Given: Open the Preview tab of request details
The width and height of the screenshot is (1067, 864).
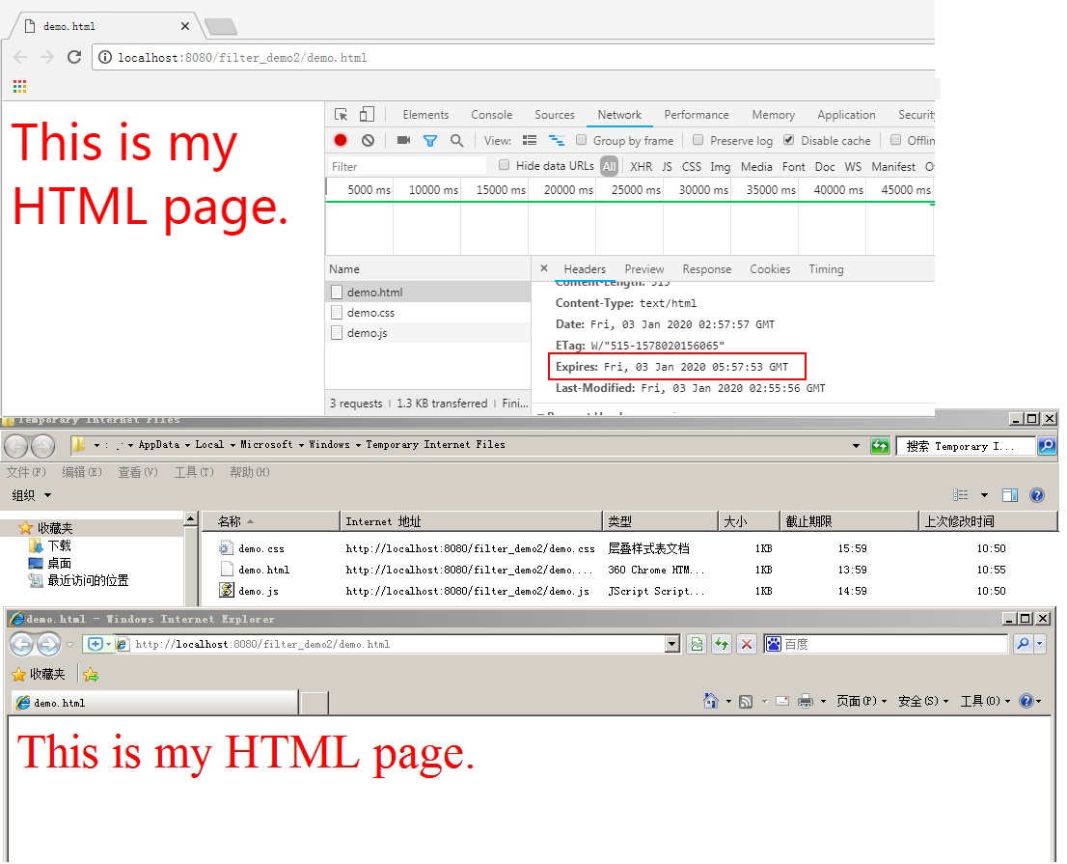Looking at the screenshot, I should (643, 269).
